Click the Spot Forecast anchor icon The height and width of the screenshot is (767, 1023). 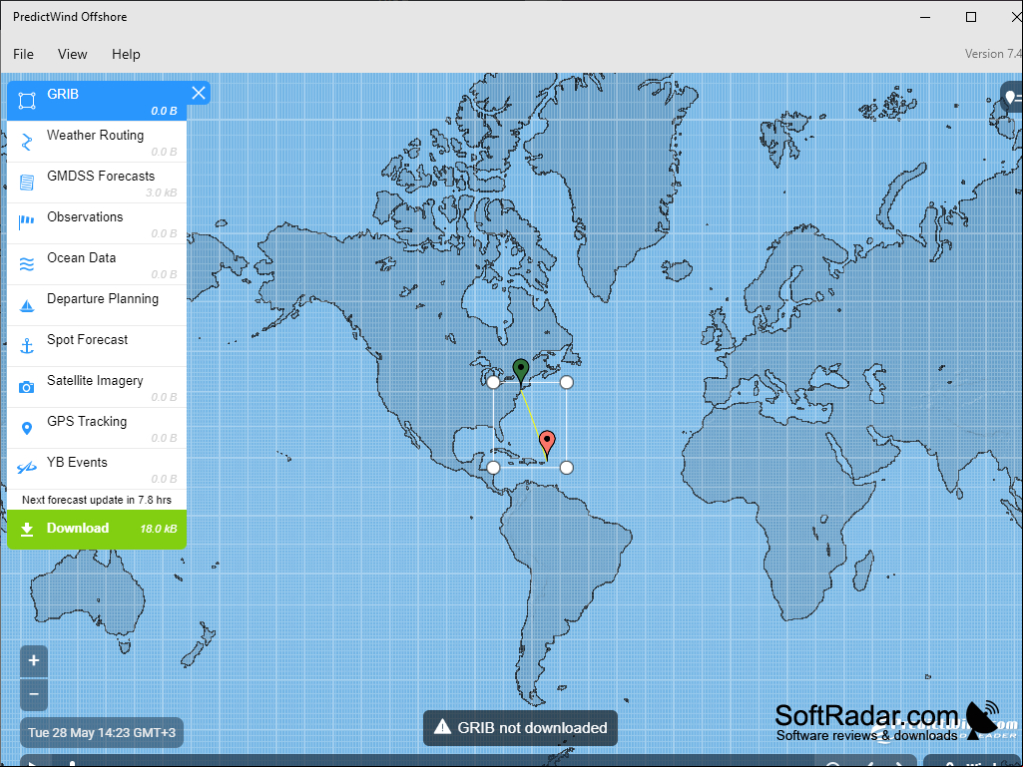27,346
